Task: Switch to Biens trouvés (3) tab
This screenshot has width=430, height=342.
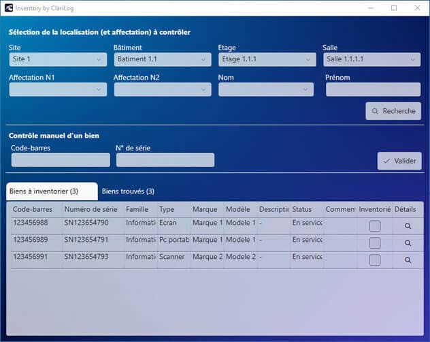Action: [x=128, y=191]
